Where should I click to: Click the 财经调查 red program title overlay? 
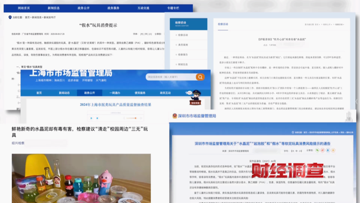point(287,170)
